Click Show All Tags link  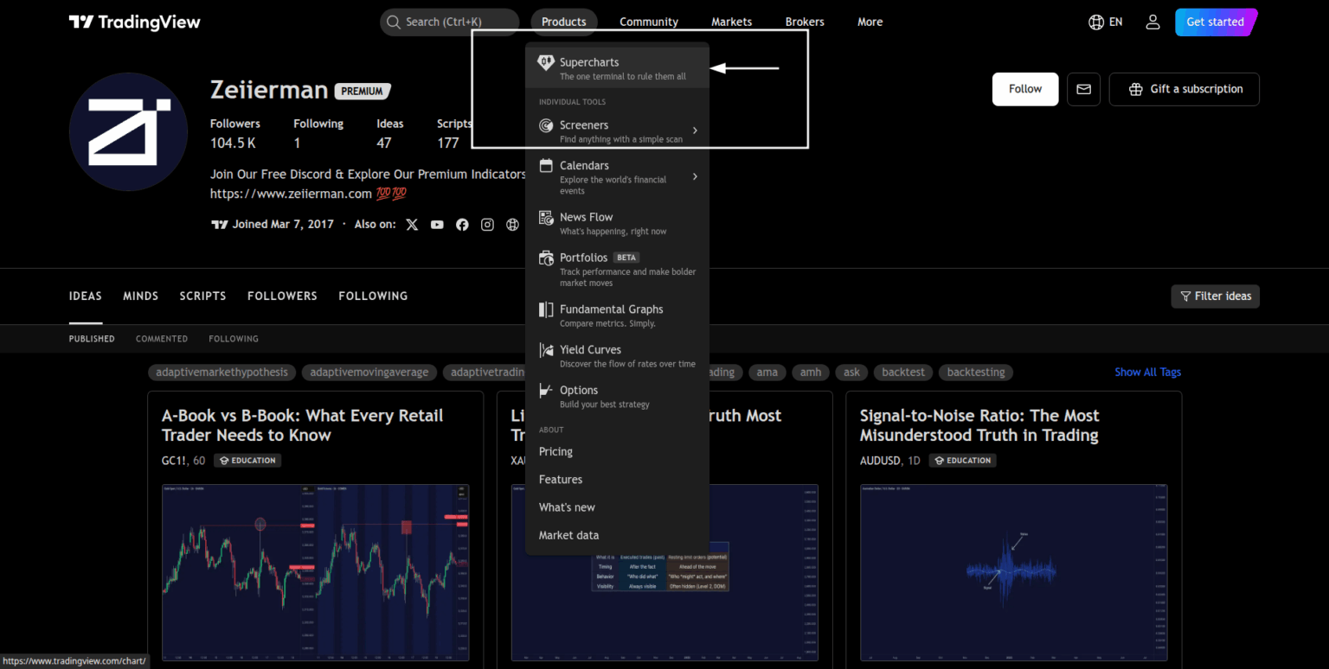click(x=1147, y=372)
